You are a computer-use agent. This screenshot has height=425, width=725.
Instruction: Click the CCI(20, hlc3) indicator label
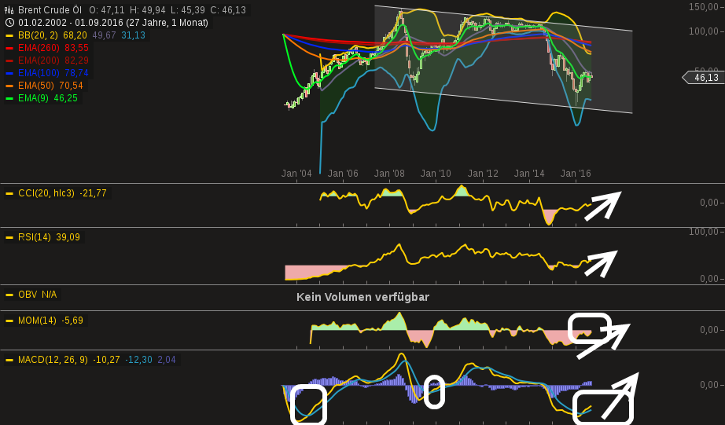point(46,193)
